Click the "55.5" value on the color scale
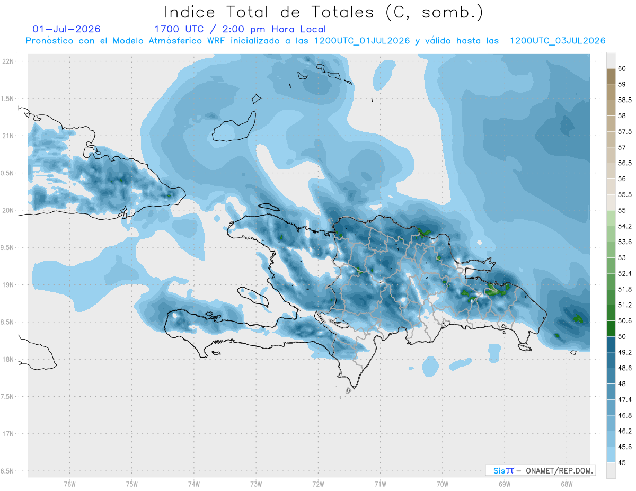The image size is (636, 491). coord(624,194)
